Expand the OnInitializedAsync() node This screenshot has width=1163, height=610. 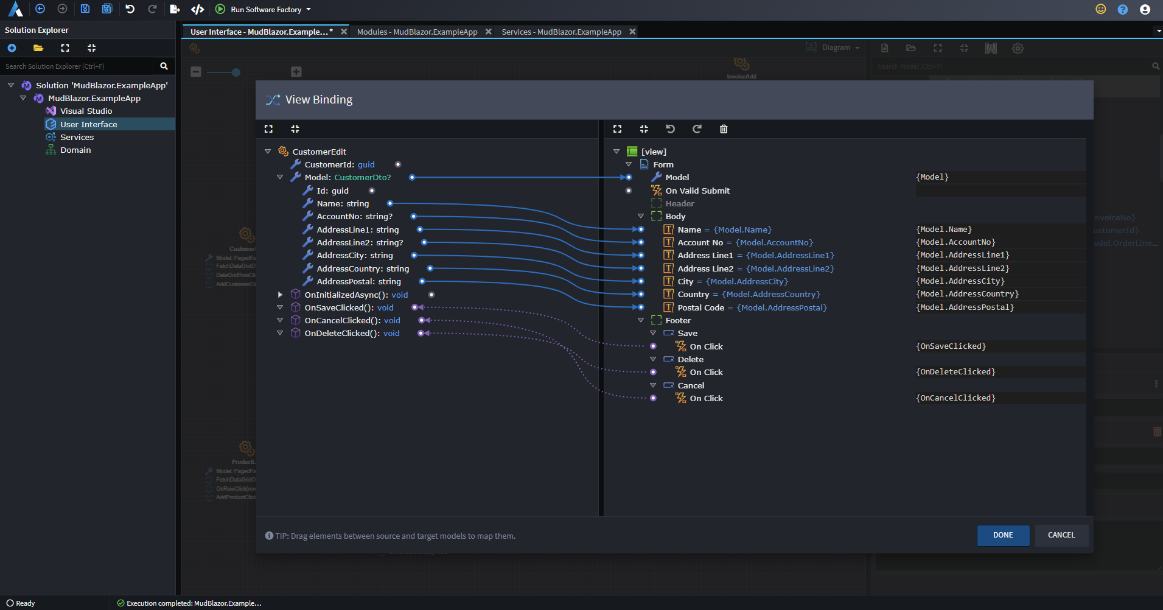point(280,295)
